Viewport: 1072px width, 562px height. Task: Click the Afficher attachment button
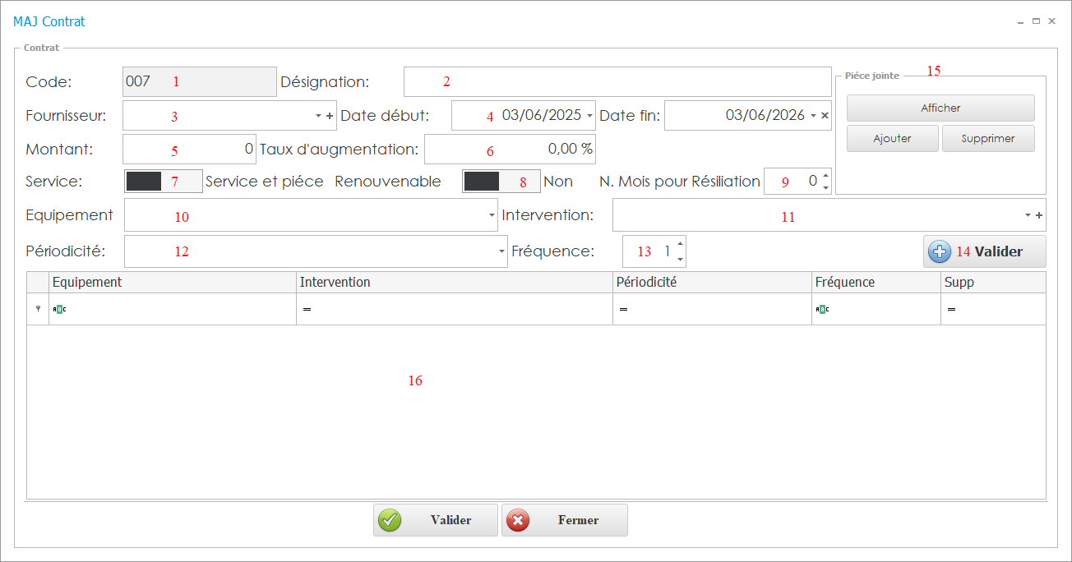940,108
